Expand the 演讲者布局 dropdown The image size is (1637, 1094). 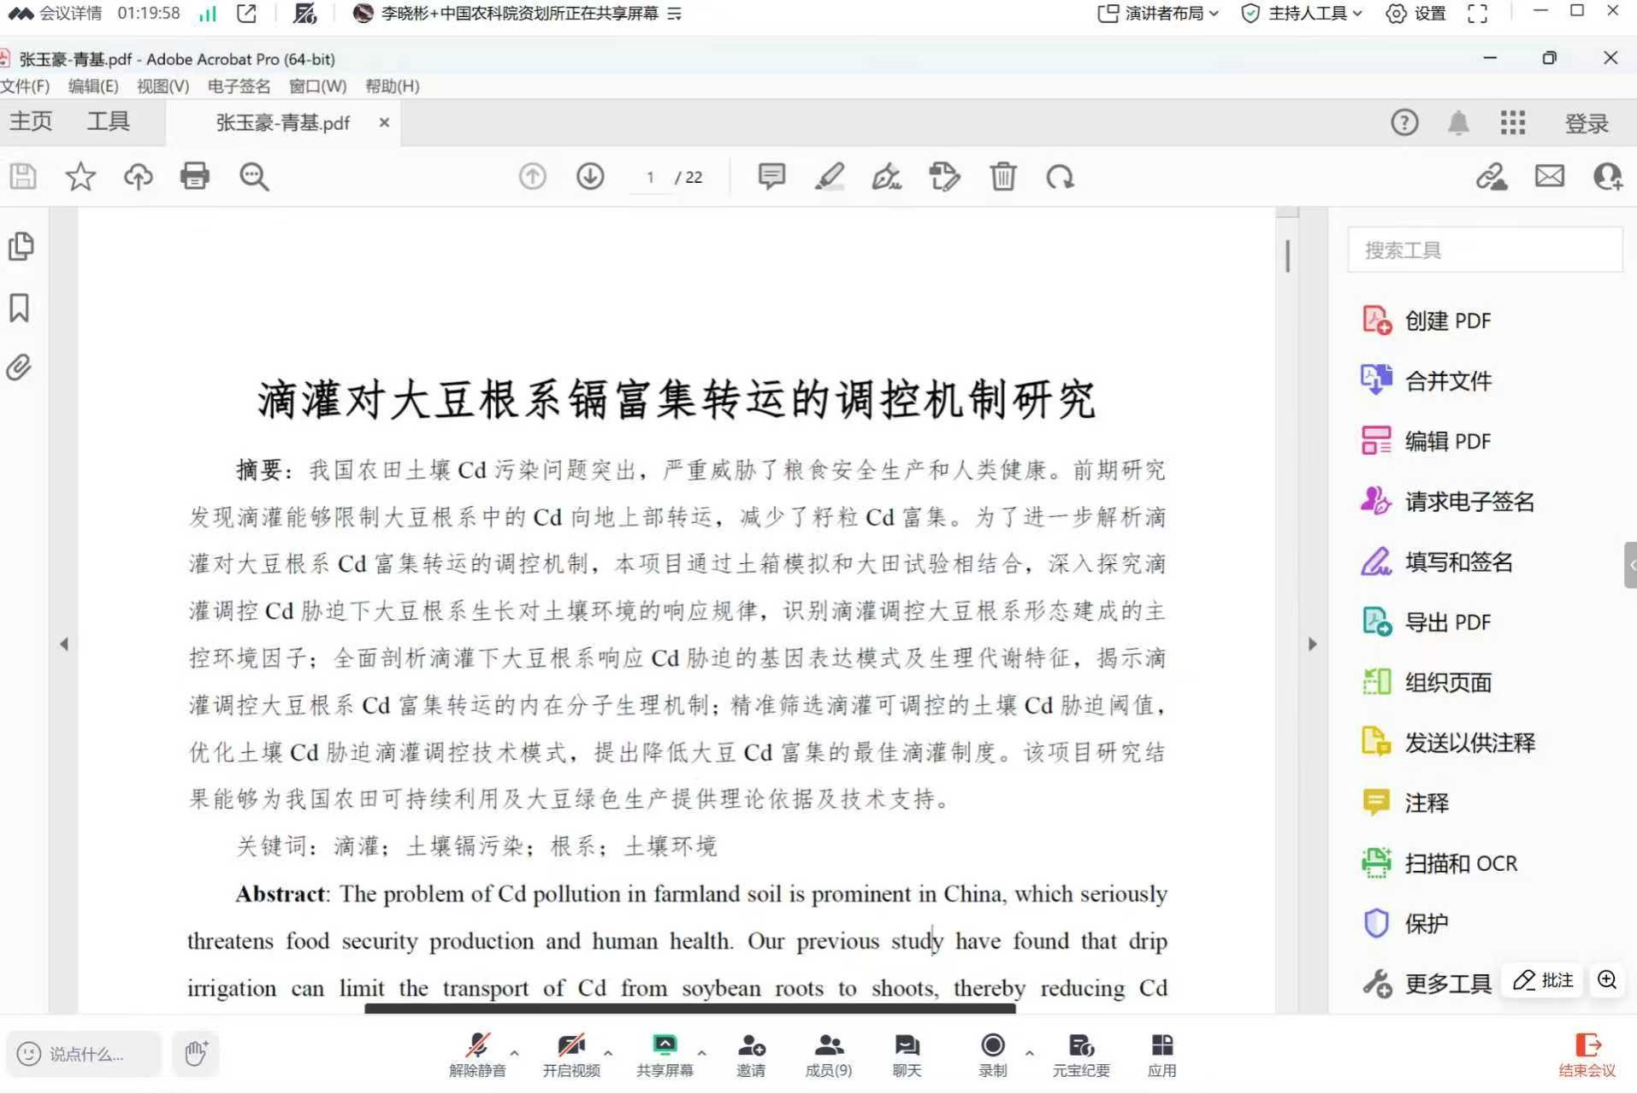[x=1158, y=14]
